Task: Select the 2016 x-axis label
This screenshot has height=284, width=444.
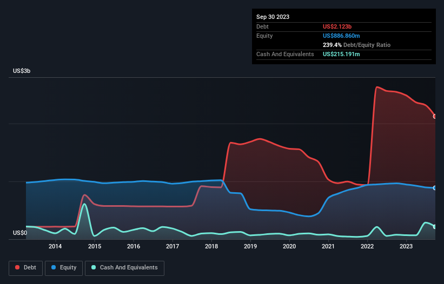Action: [134, 246]
